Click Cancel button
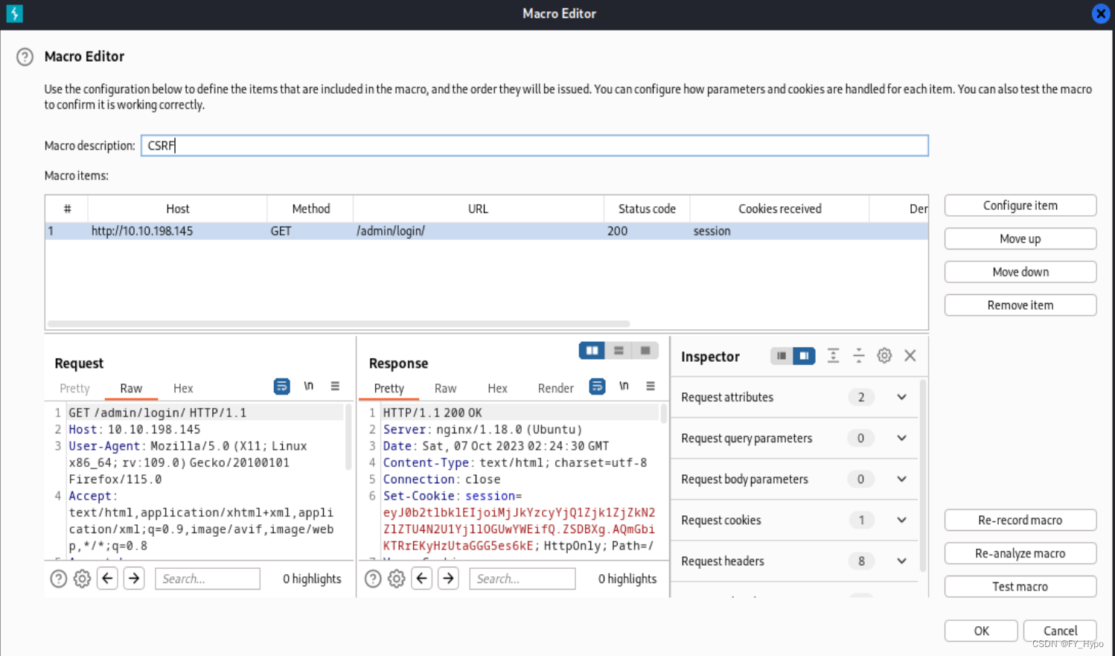The width and height of the screenshot is (1115, 656). (1060, 631)
